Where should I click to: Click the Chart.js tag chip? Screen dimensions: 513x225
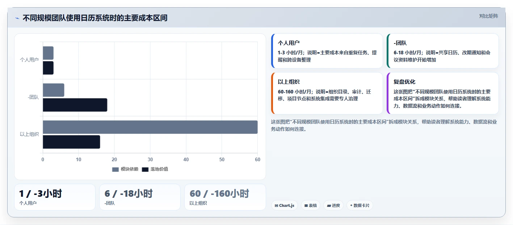coord(285,205)
